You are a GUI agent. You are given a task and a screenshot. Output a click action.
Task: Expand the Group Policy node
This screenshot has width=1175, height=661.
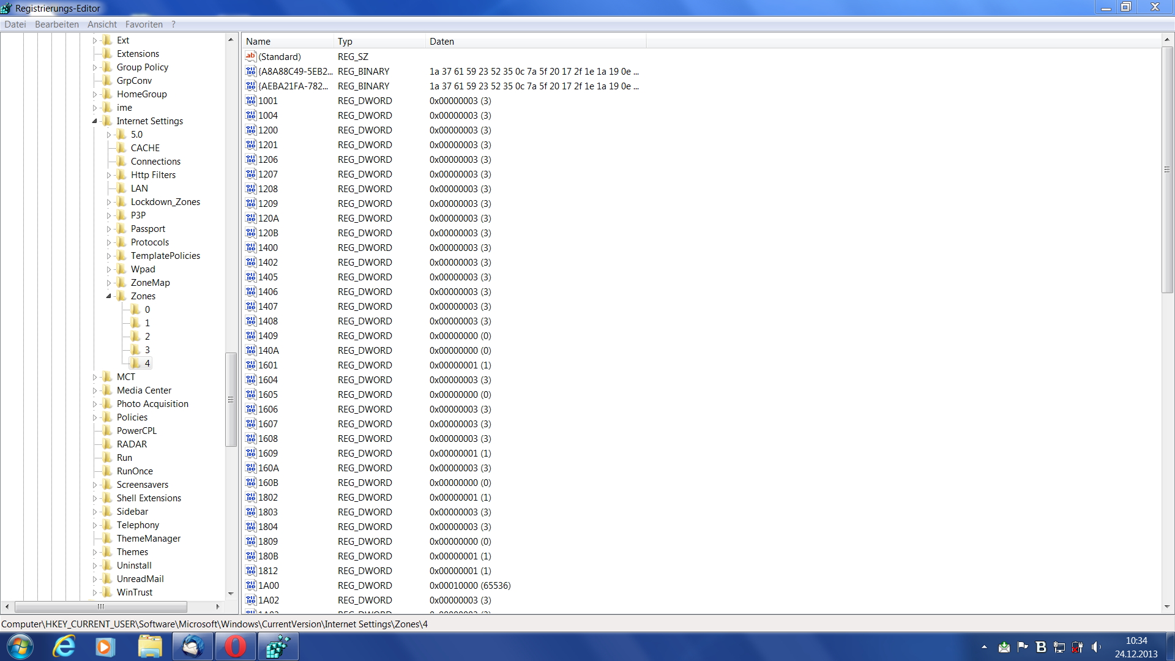[95, 67]
